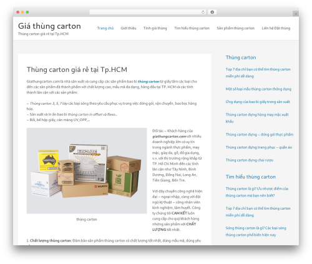
Task: Click the green maximize window button
Action: [x=27, y=12]
